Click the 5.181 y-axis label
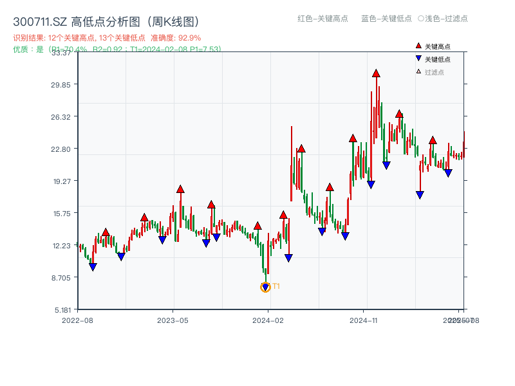Viewport: 515px width, 386px height. [62, 310]
